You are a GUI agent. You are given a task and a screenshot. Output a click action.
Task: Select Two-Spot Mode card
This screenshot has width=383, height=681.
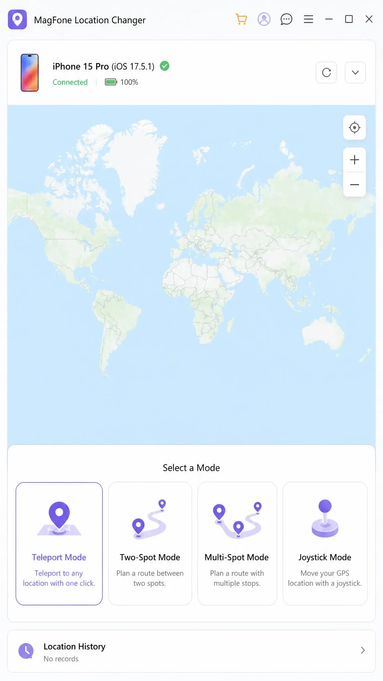click(x=150, y=544)
